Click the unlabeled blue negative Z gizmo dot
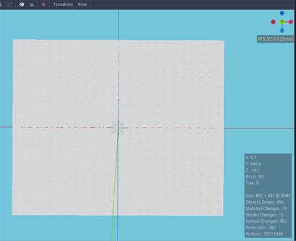 (x=282, y=13)
